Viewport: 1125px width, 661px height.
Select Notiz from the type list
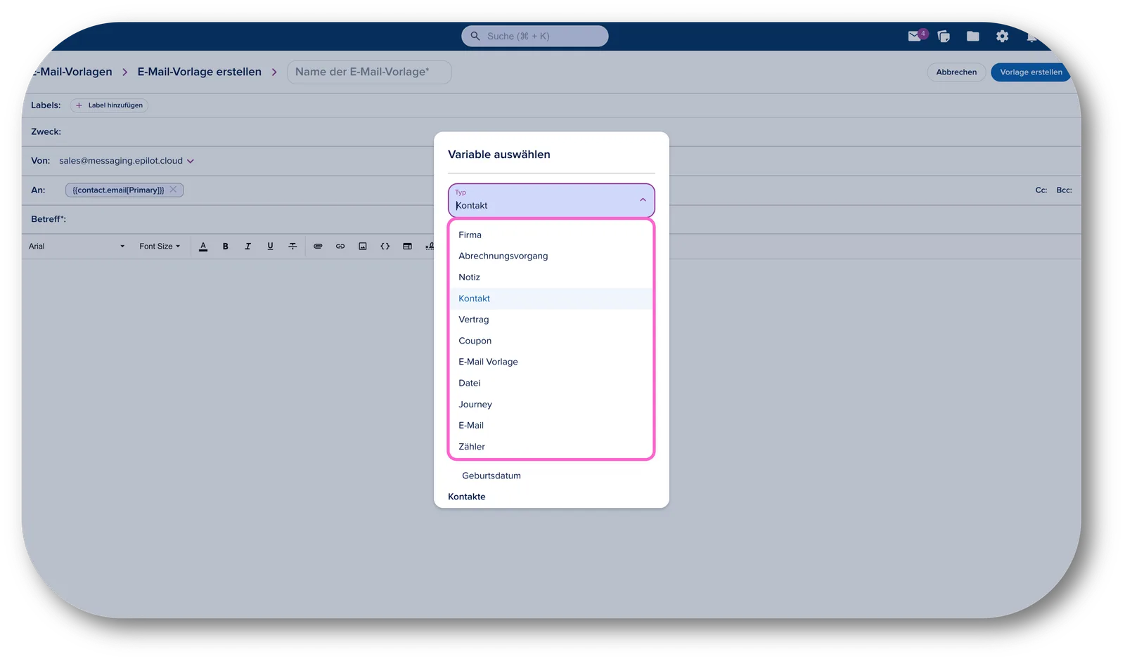tap(551, 277)
